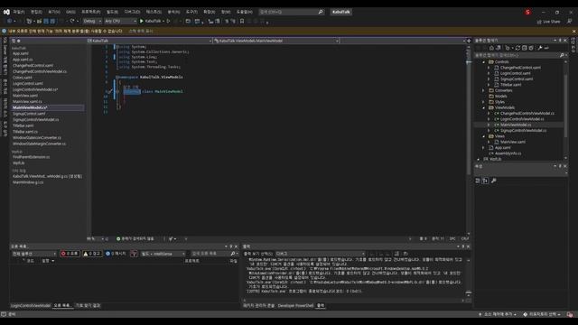Image resolution: width=578 pixels, height=325 pixels.
Task: Click the build filter icon in Error List
Action: tap(134, 254)
